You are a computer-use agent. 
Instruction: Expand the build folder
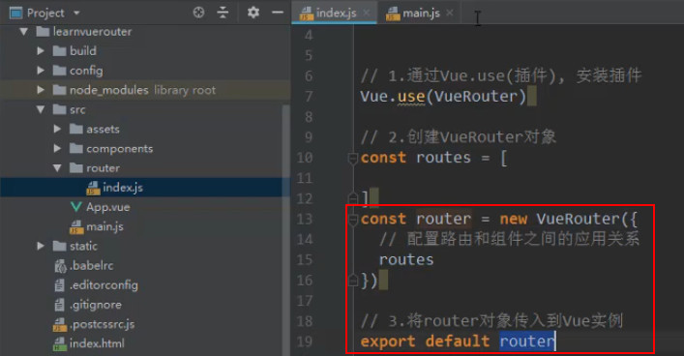click(41, 51)
